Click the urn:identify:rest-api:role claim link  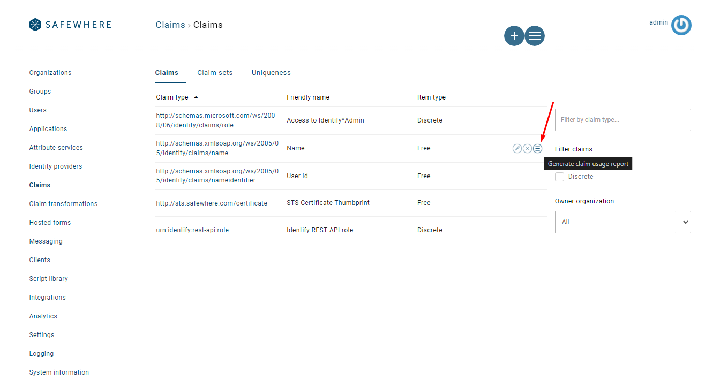click(x=192, y=230)
